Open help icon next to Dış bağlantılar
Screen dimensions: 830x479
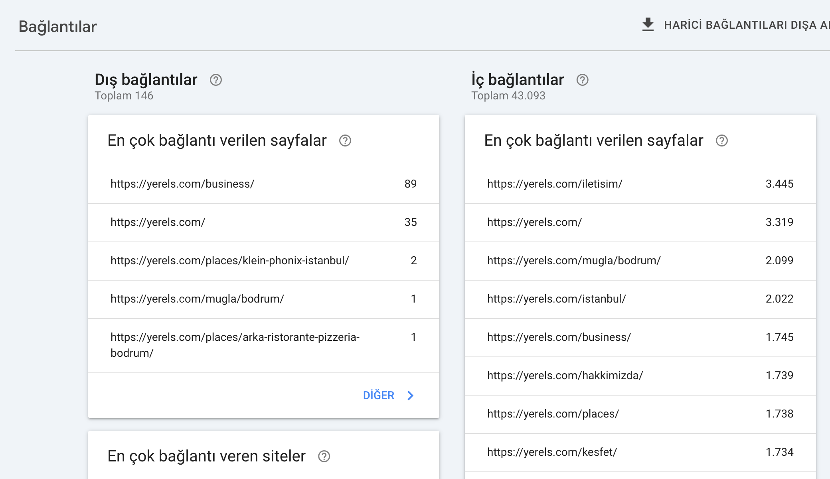pyautogui.click(x=216, y=80)
